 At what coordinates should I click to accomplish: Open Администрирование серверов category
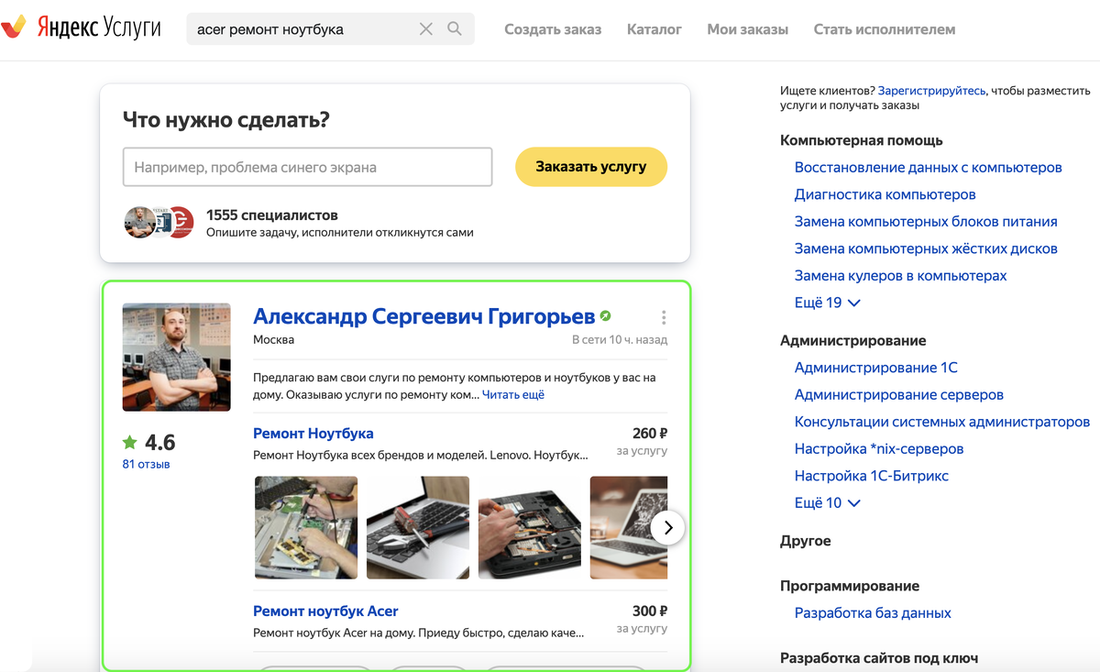pos(899,394)
